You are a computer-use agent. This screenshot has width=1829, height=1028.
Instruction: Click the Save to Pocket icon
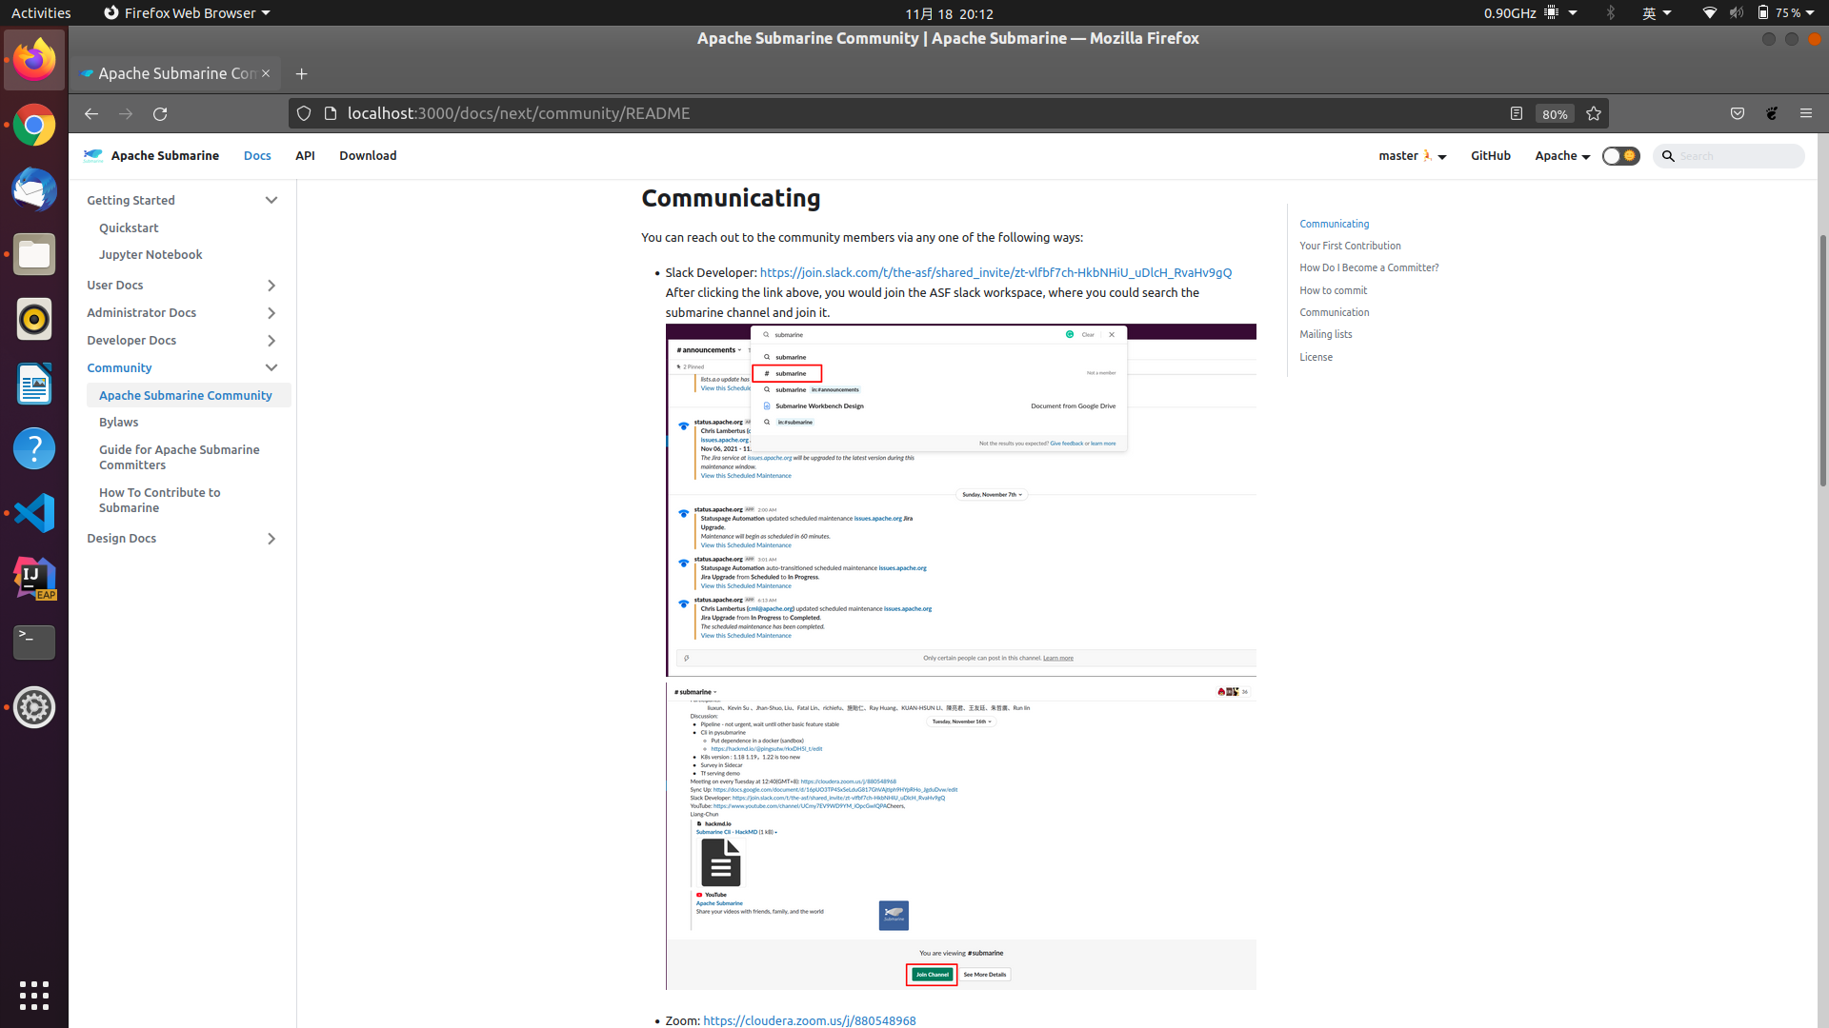point(1738,114)
